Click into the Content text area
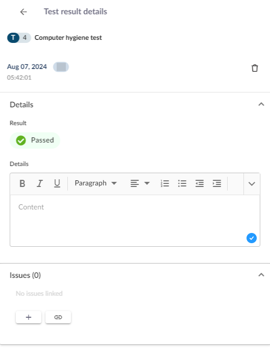Screen dimensions: 270x353 click(x=135, y=220)
